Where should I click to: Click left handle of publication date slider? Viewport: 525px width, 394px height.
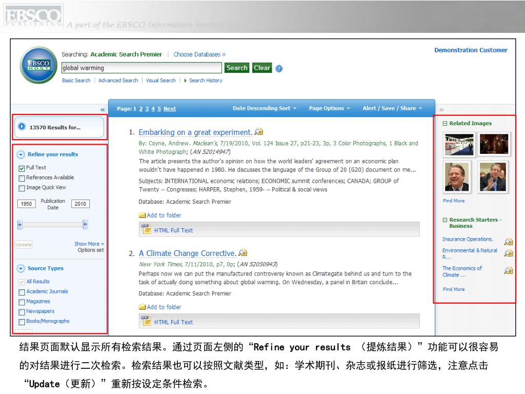[20, 224]
